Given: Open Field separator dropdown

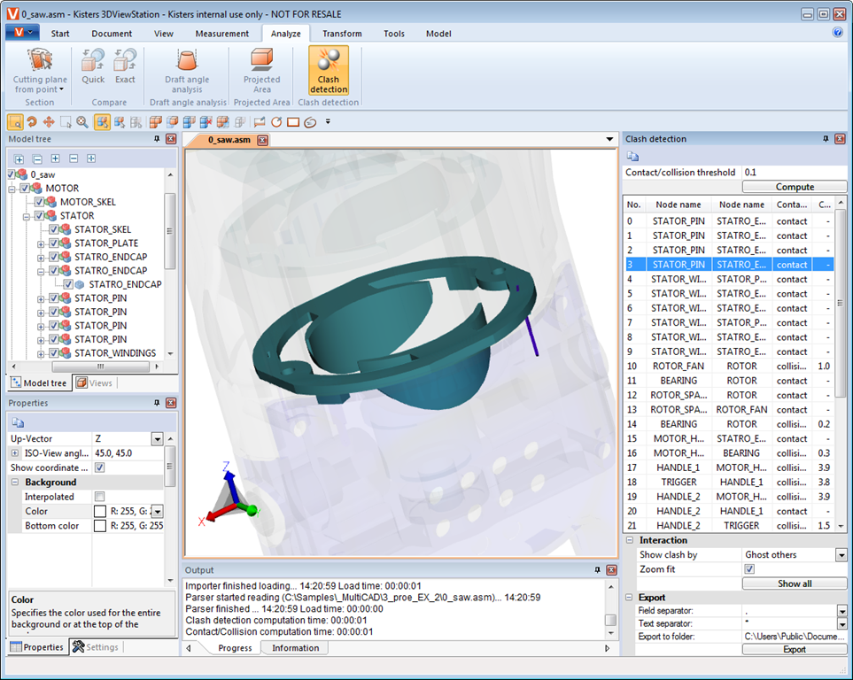Looking at the screenshot, I should pos(841,611).
